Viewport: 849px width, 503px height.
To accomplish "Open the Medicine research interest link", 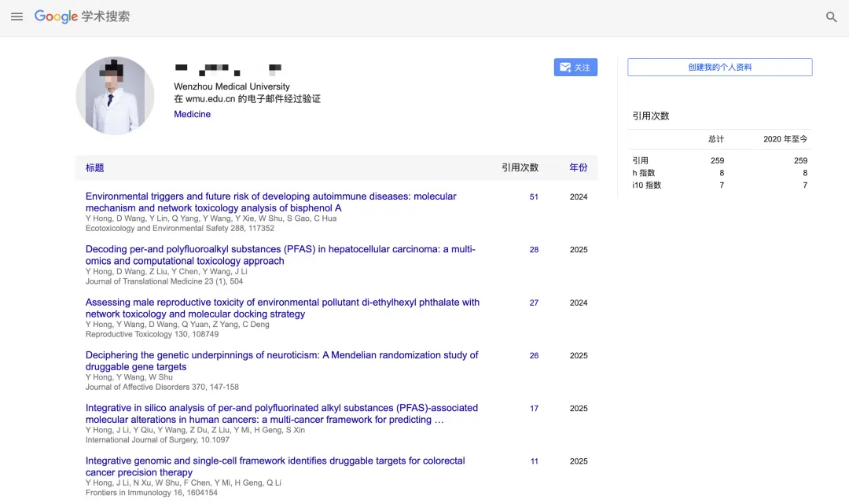I will click(x=192, y=114).
